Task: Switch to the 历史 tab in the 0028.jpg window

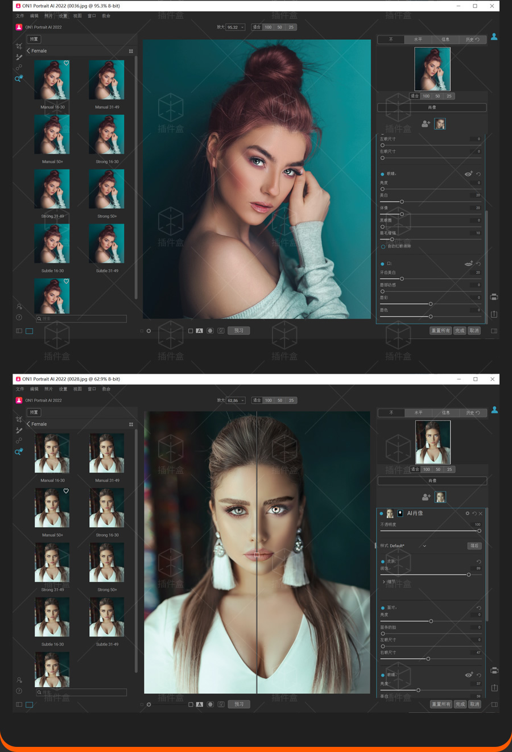Action: pos(473,413)
